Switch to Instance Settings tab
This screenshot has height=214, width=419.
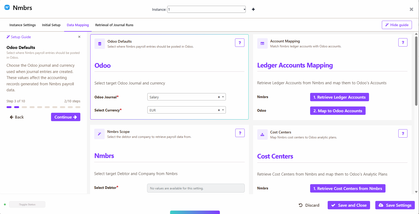point(23,25)
